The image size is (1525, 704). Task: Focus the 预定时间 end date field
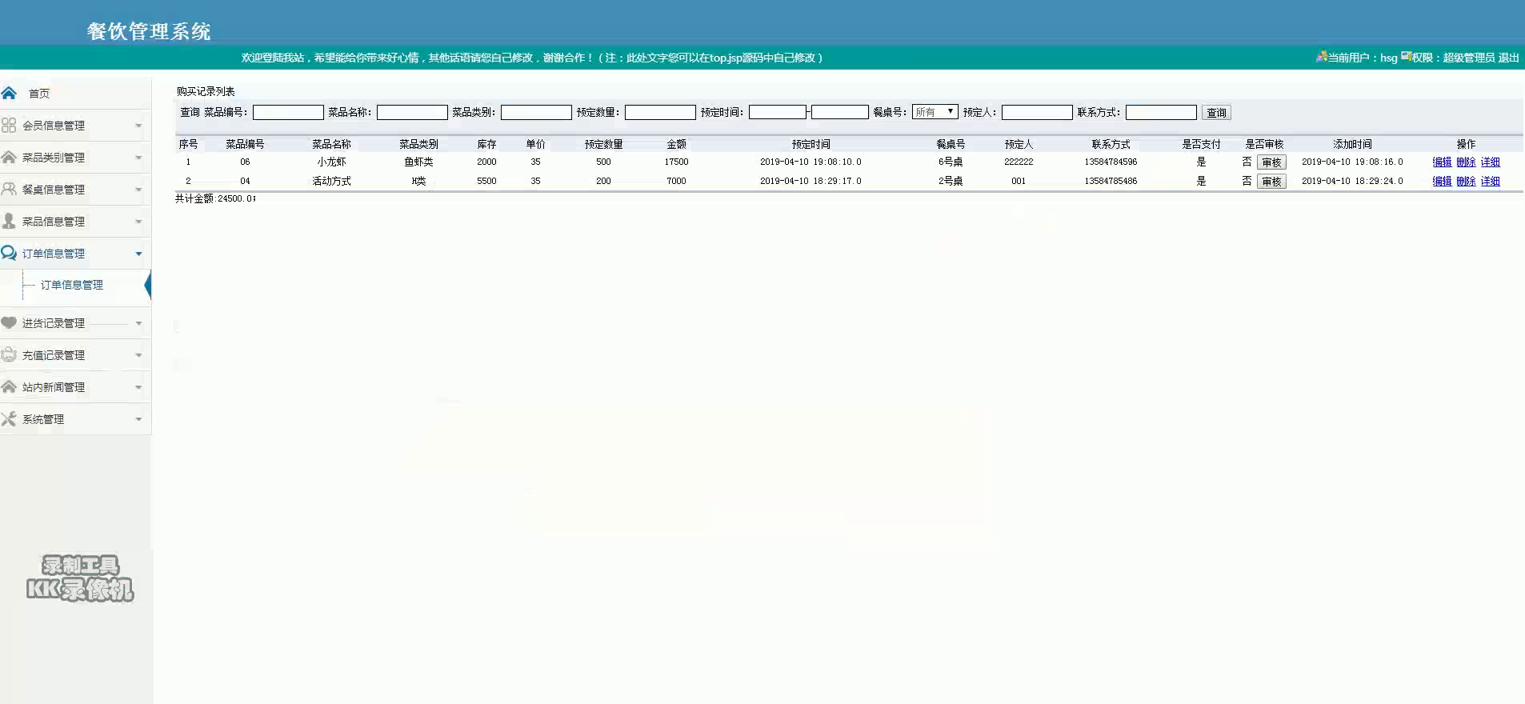(x=840, y=112)
